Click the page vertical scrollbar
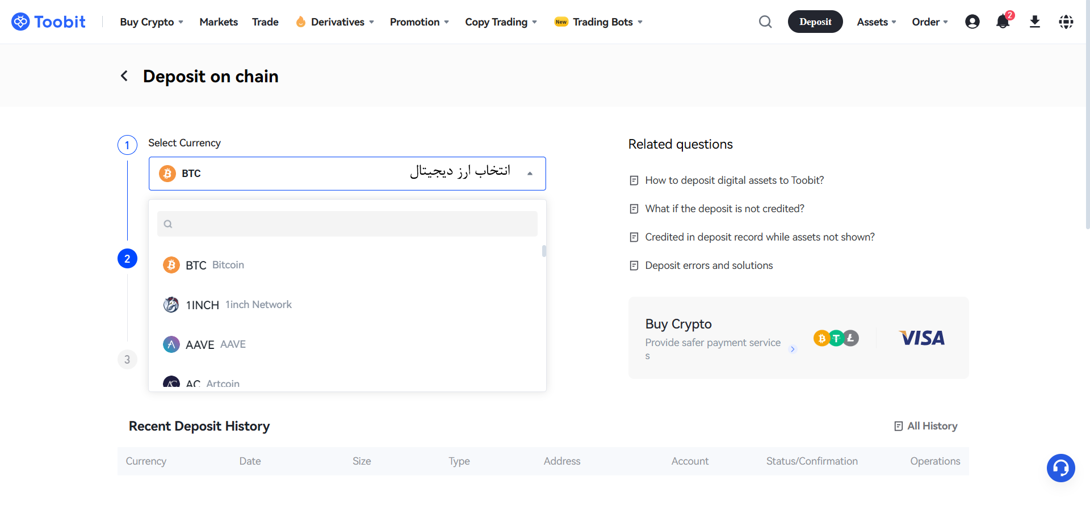 [x=1087, y=113]
